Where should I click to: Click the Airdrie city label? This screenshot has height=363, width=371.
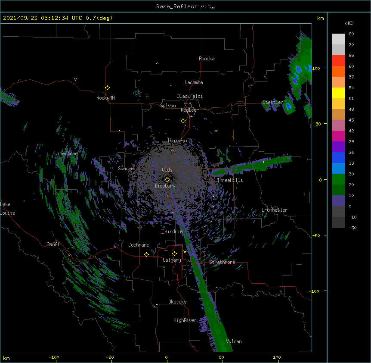[x=173, y=232]
